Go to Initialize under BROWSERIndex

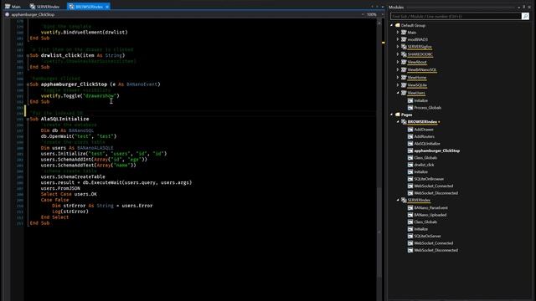click(420, 172)
